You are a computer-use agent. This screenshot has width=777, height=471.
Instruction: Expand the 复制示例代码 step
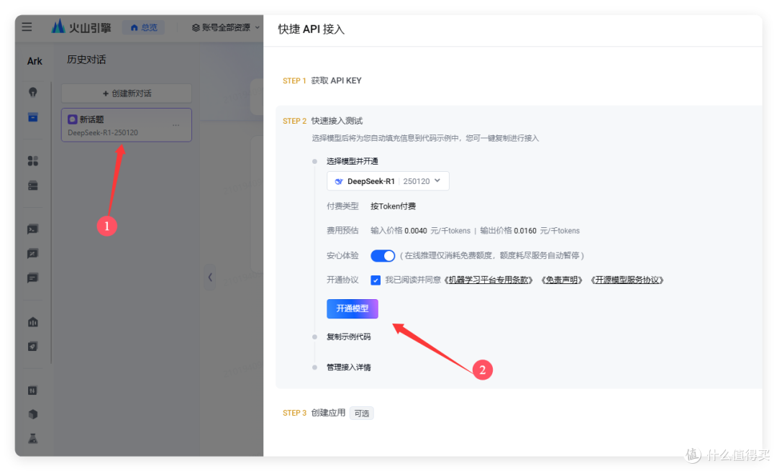(348, 337)
